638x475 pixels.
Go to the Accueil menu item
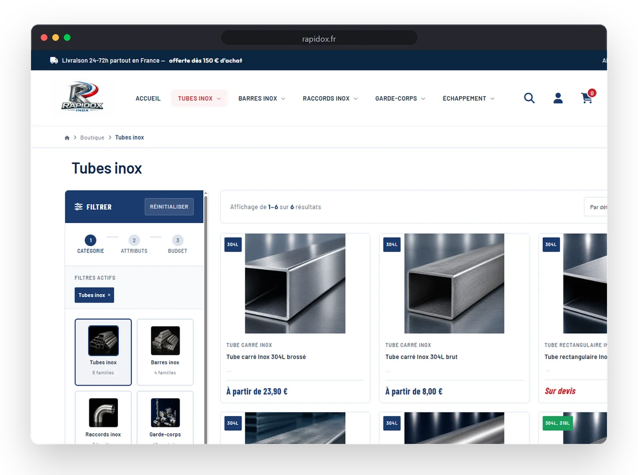(x=148, y=98)
